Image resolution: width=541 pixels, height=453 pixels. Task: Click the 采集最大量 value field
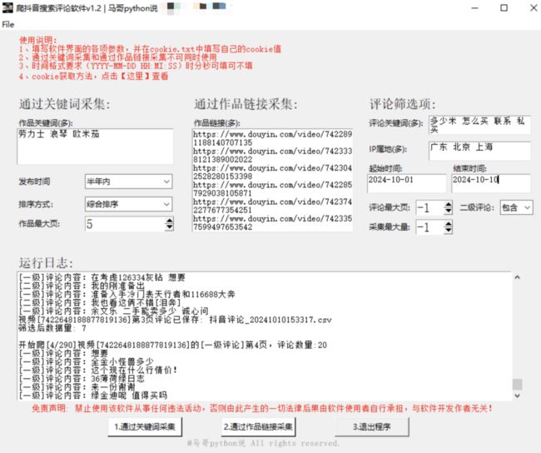click(429, 227)
